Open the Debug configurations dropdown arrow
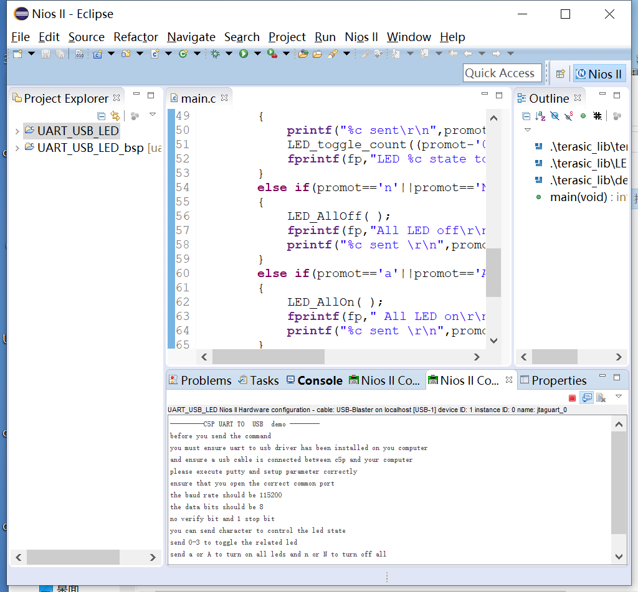 click(229, 54)
